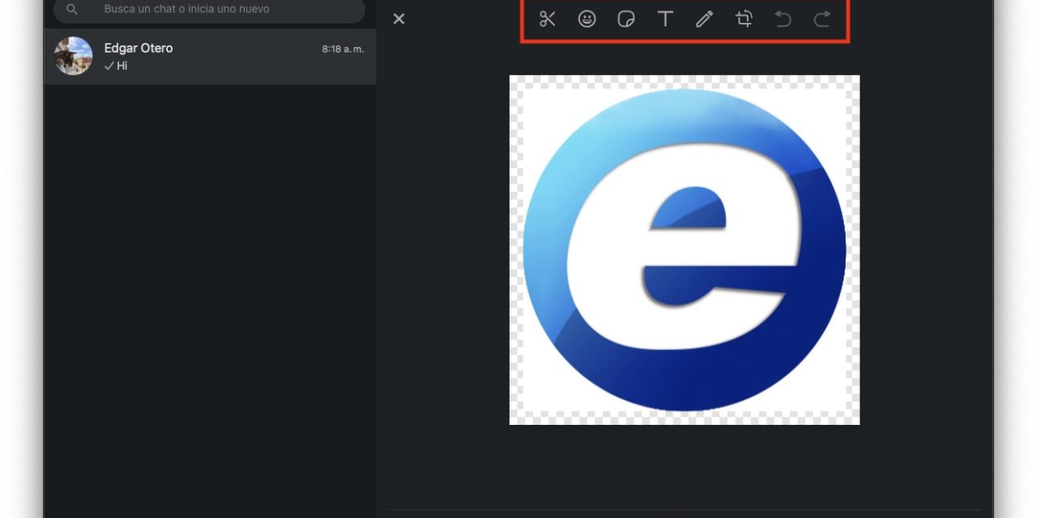Click the chat search field

click(219, 10)
